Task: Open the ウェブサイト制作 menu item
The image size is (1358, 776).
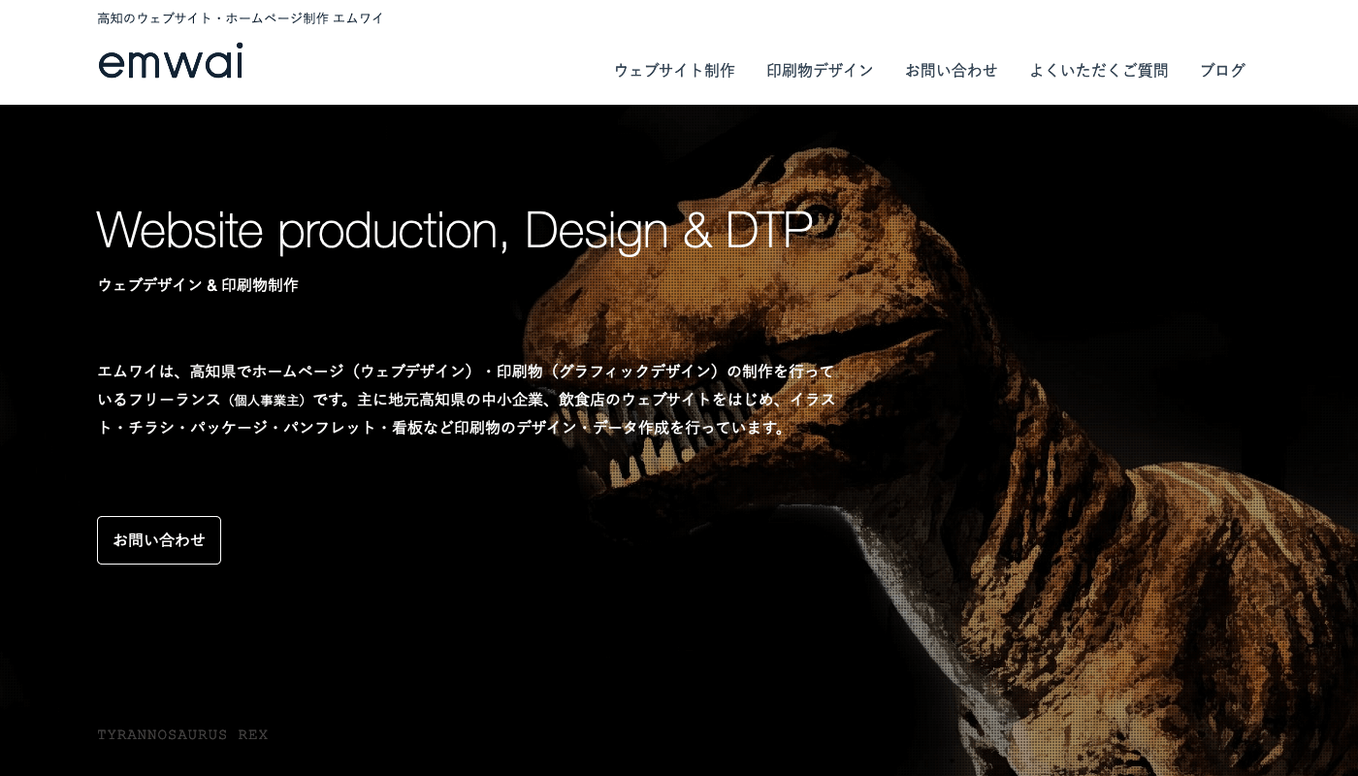Action: [x=674, y=71]
